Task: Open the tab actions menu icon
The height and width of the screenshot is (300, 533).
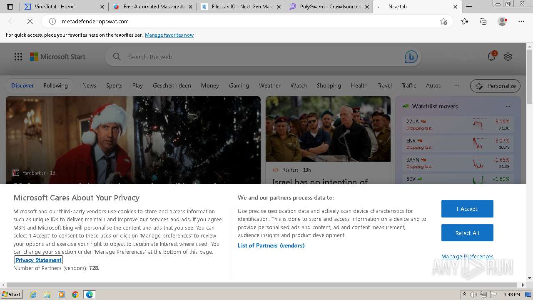Action: 10,7
